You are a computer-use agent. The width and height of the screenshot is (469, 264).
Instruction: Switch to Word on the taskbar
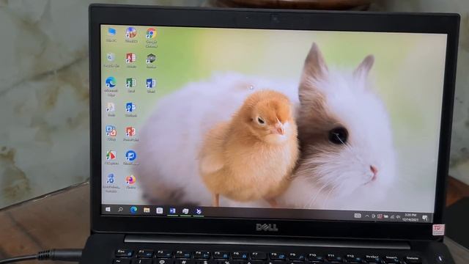[172, 210]
